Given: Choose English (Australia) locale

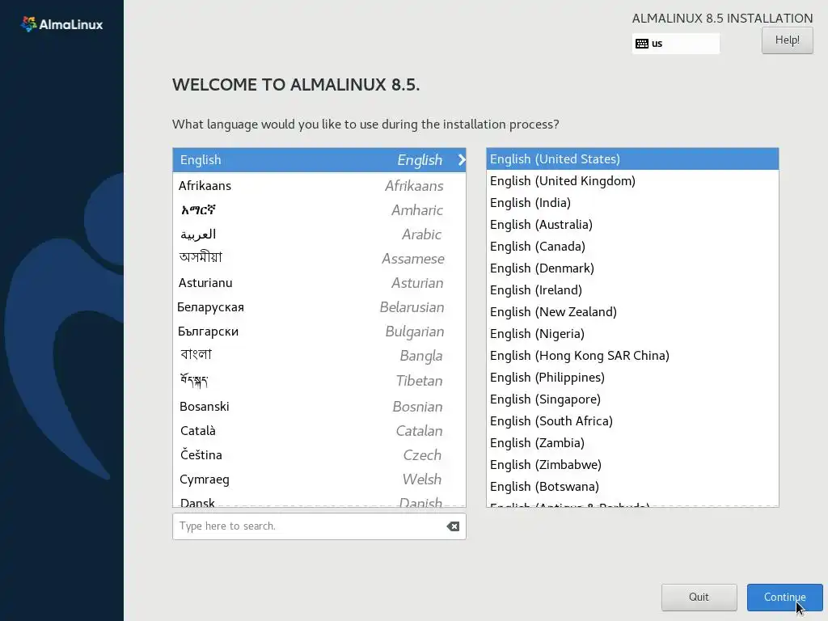Looking at the screenshot, I should pos(632,225).
